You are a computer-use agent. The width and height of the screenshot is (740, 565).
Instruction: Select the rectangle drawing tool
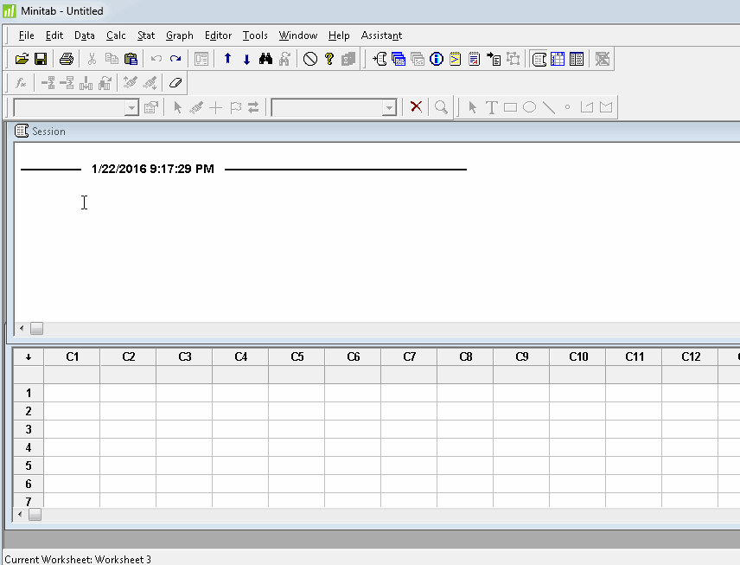509,106
